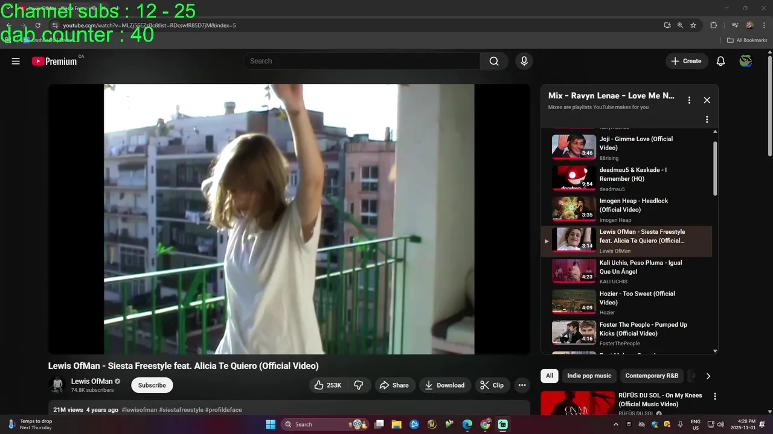The height and width of the screenshot is (434, 773).
Task: Open the weather widget Temps to drop
Action: point(30,424)
